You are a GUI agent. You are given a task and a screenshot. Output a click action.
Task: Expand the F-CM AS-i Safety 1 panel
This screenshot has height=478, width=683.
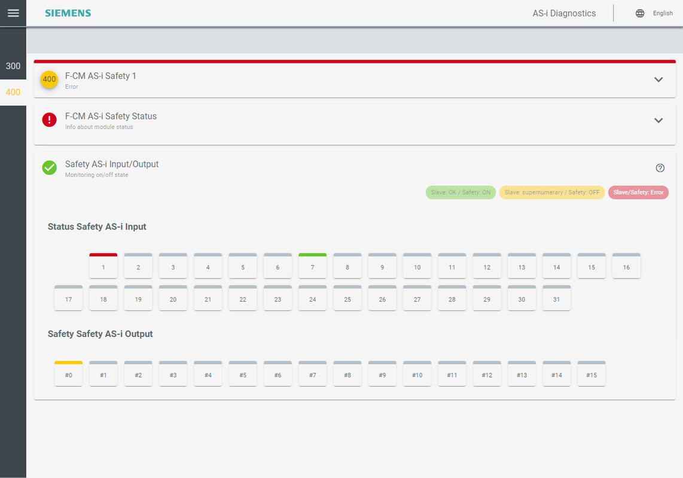(658, 79)
